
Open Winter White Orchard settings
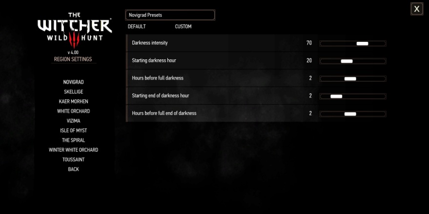[73, 150]
